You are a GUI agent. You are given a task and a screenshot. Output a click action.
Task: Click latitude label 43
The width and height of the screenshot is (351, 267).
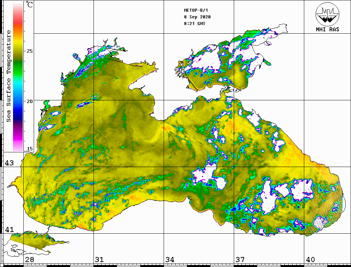pyautogui.click(x=9, y=163)
